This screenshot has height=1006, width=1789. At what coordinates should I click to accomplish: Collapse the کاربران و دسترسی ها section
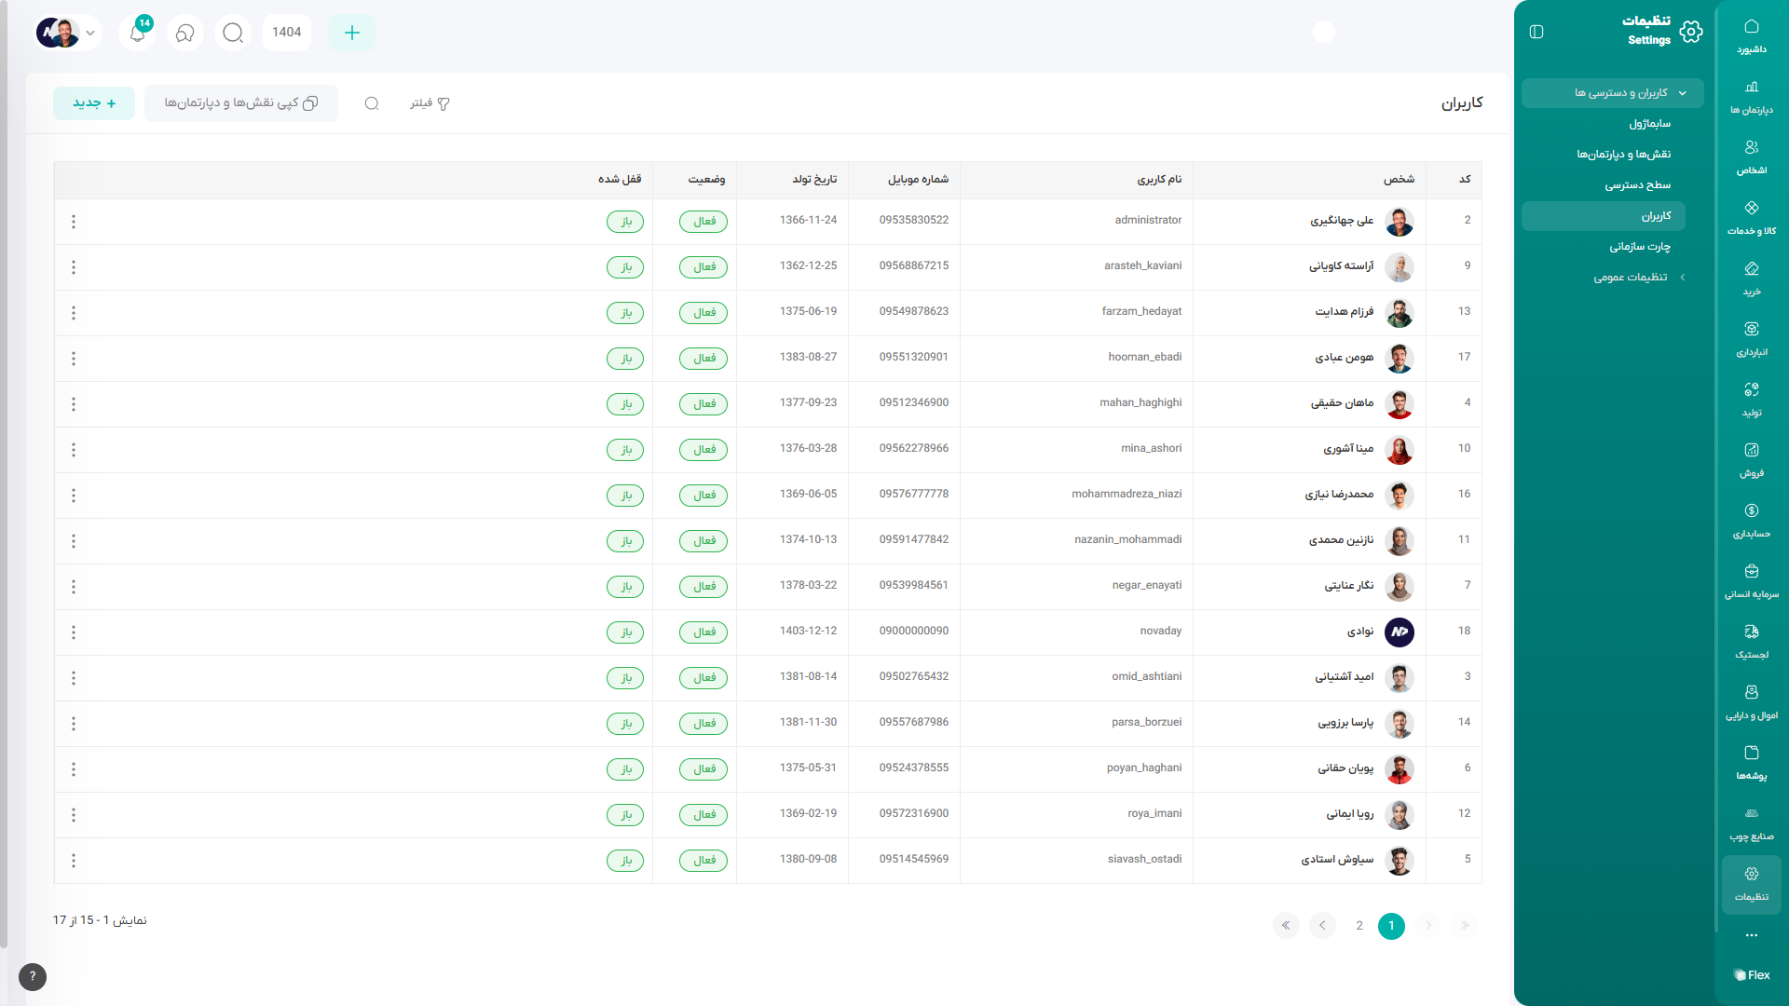pos(1682,93)
